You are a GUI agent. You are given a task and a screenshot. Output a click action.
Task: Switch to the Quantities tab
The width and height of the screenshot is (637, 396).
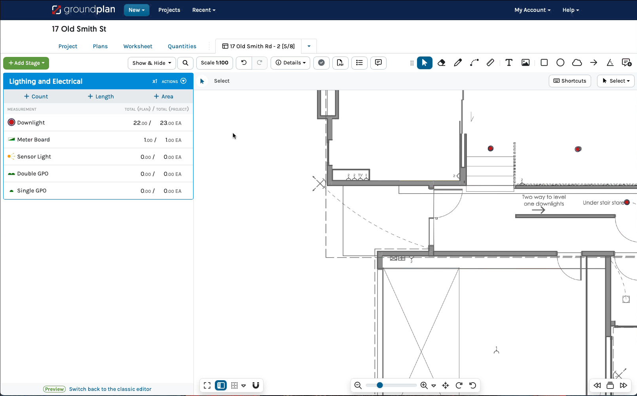click(182, 46)
